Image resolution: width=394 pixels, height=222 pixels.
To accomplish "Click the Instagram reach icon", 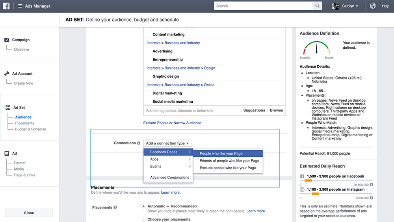I will point(302,189).
